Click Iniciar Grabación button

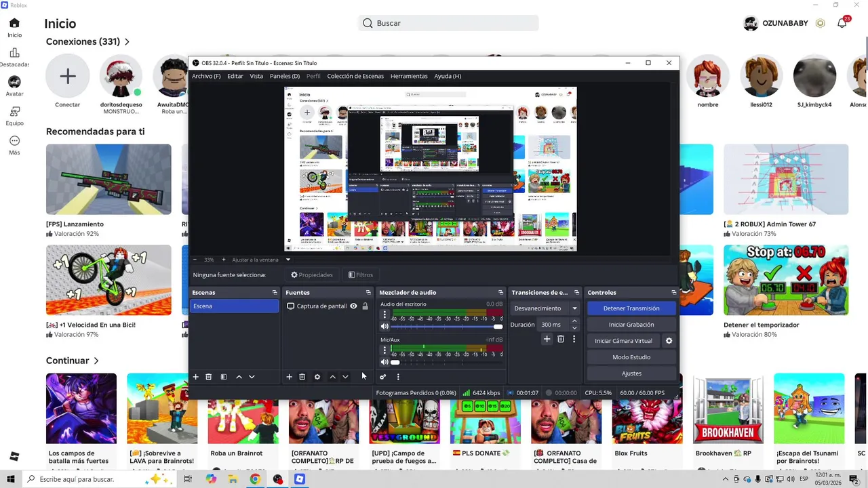pyautogui.click(x=631, y=325)
